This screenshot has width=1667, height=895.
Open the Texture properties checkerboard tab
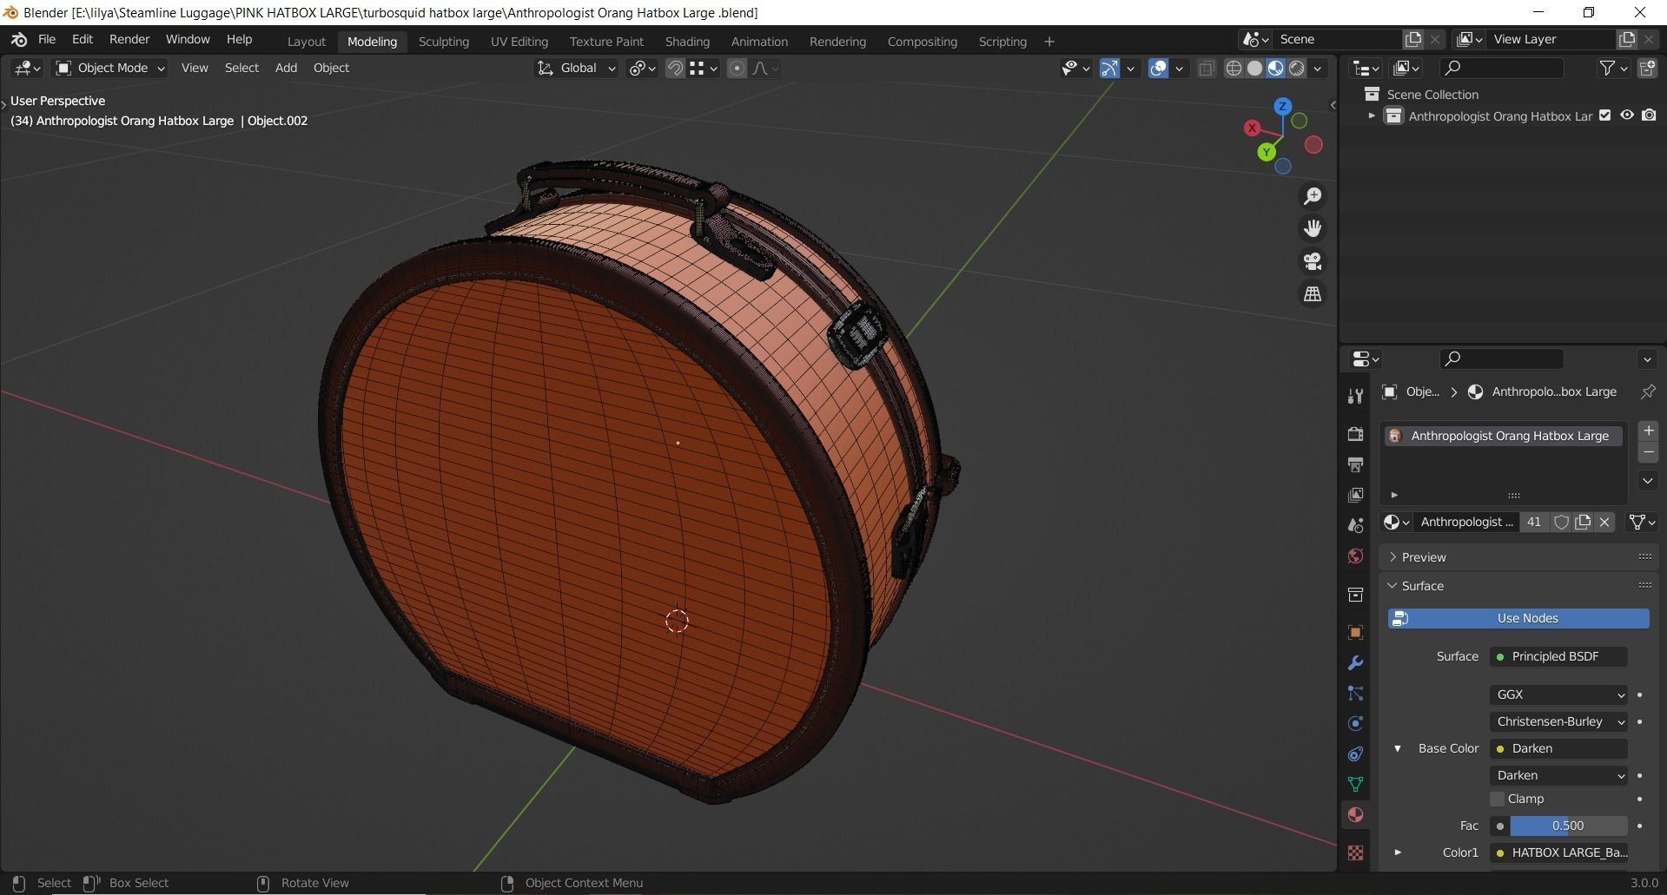click(x=1355, y=852)
